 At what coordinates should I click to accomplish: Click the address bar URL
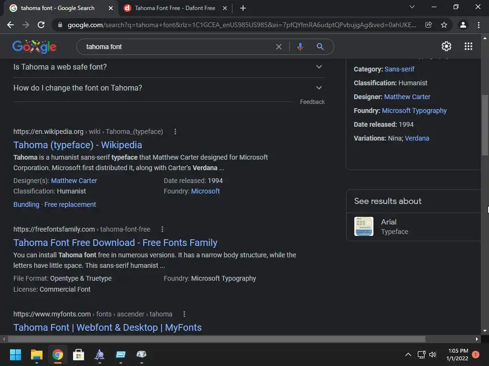(x=242, y=25)
